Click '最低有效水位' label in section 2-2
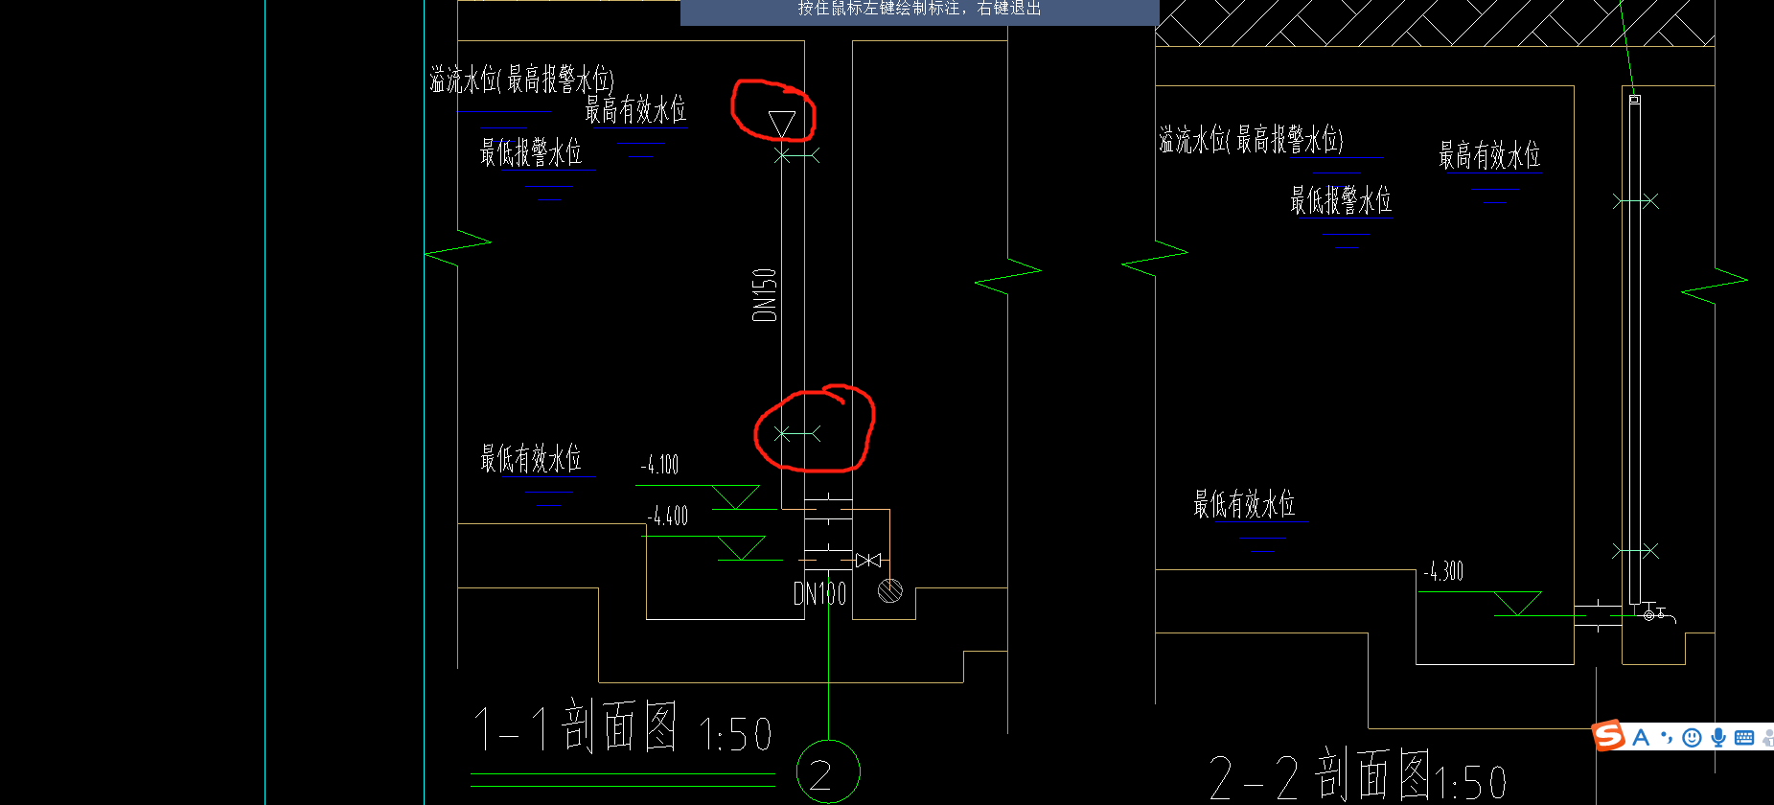This screenshot has height=805, width=1774. pyautogui.click(x=1244, y=503)
